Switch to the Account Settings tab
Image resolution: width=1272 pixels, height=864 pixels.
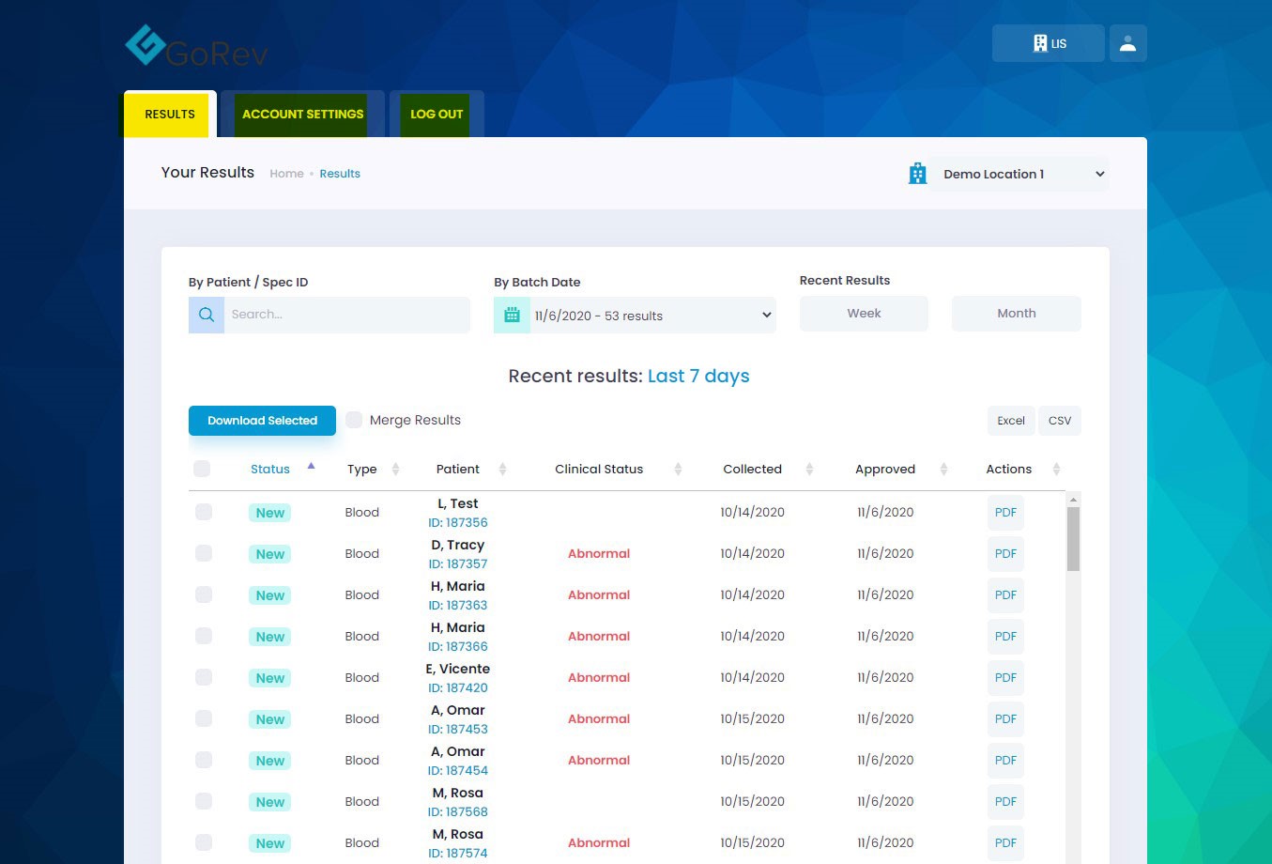coord(302,115)
